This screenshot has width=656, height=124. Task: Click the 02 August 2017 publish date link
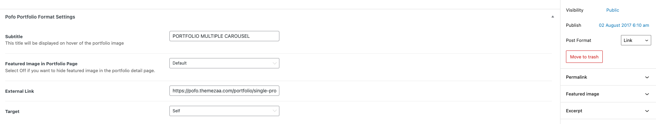(x=624, y=25)
